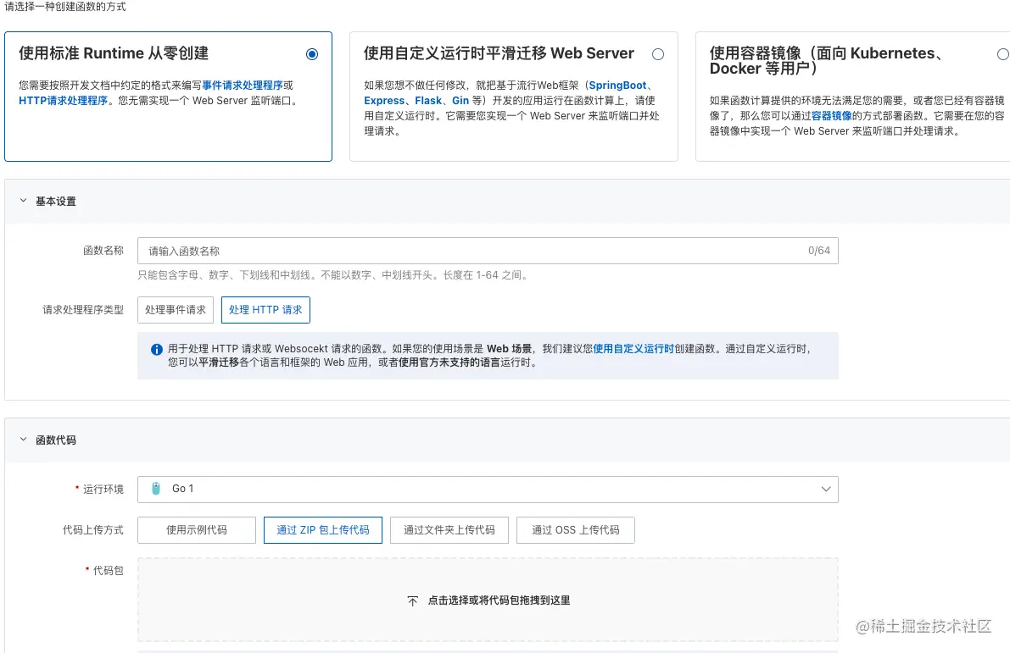This screenshot has height=653, width=1010.
Task: Open the Gin framework link
Action: point(460,100)
